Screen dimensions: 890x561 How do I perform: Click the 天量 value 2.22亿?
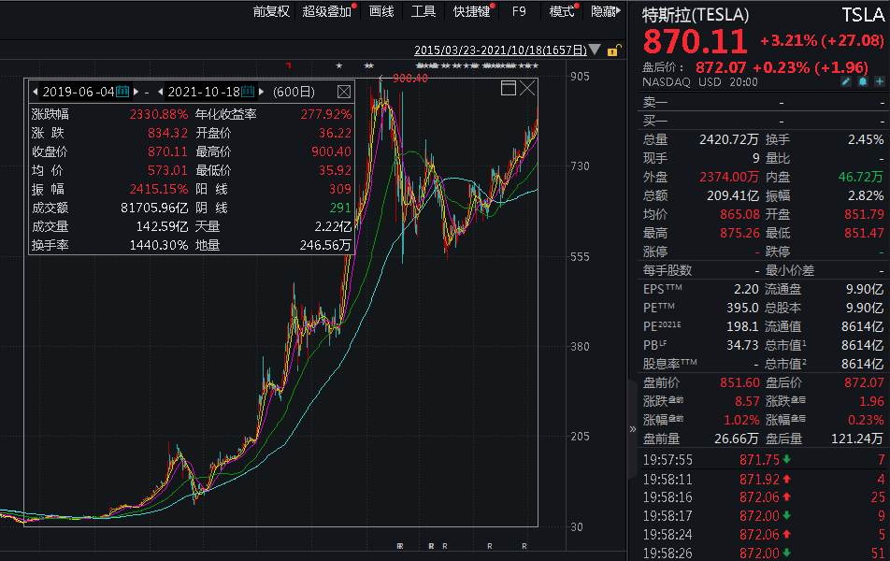pyautogui.click(x=333, y=226)
